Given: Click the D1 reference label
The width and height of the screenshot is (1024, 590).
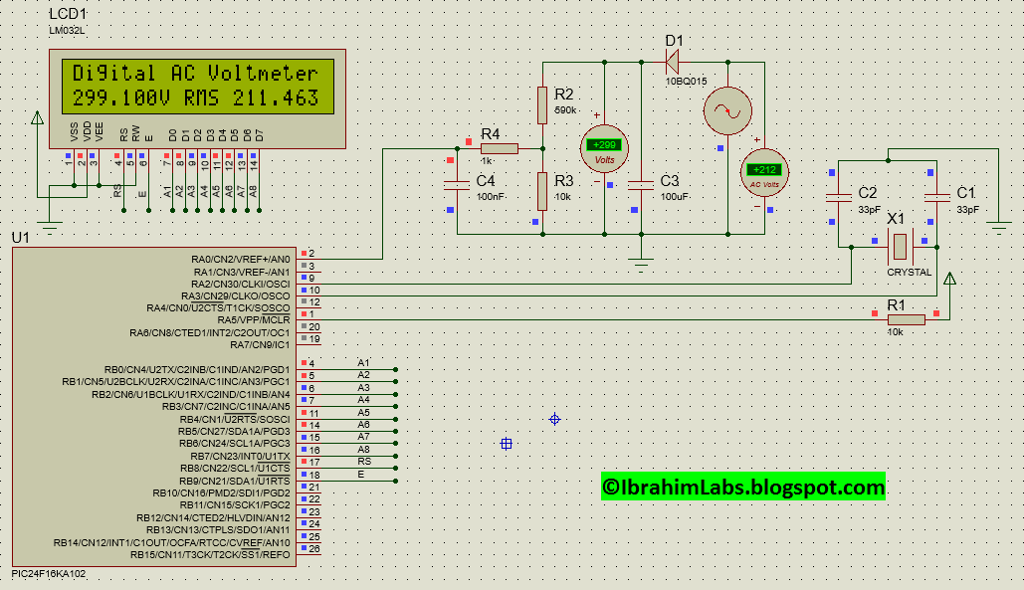Looking at the screenshot, I should tap(674, 41).
